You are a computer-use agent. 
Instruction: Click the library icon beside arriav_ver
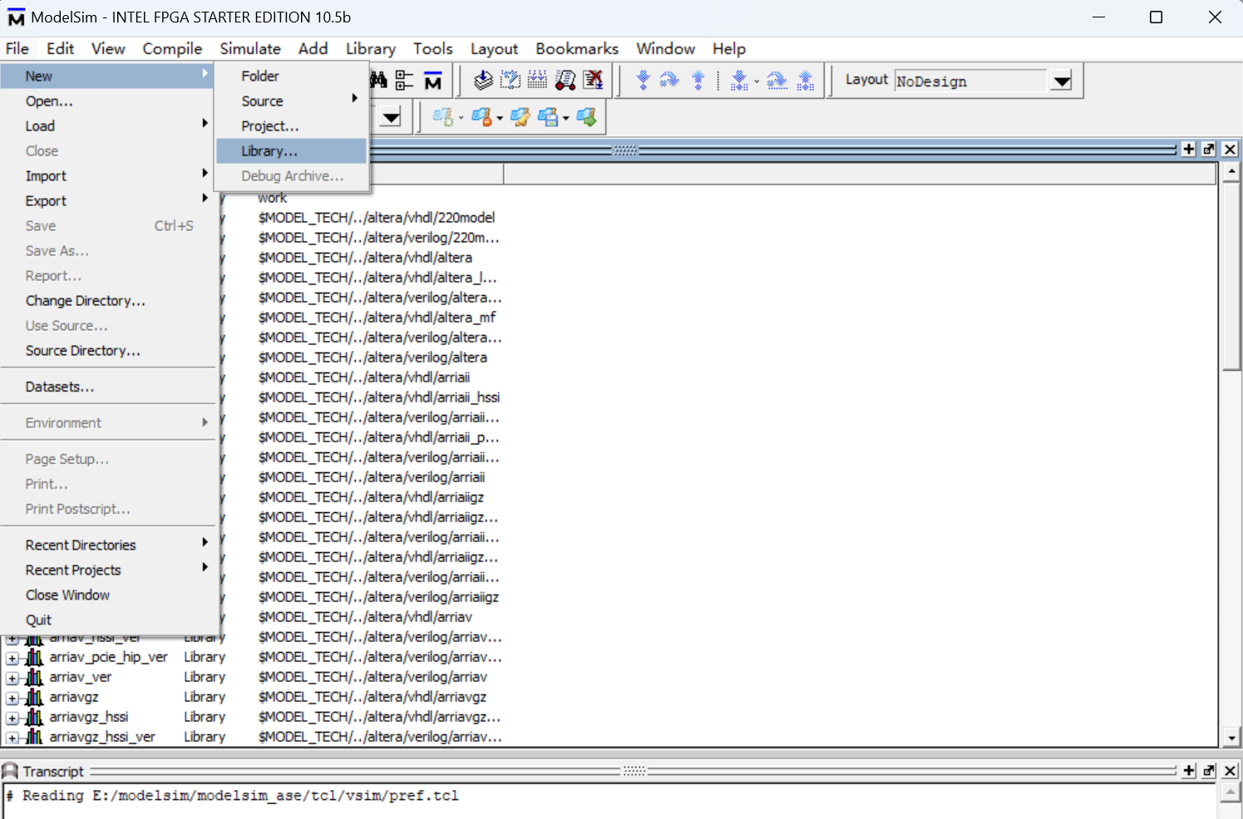[x=34, y=677]
